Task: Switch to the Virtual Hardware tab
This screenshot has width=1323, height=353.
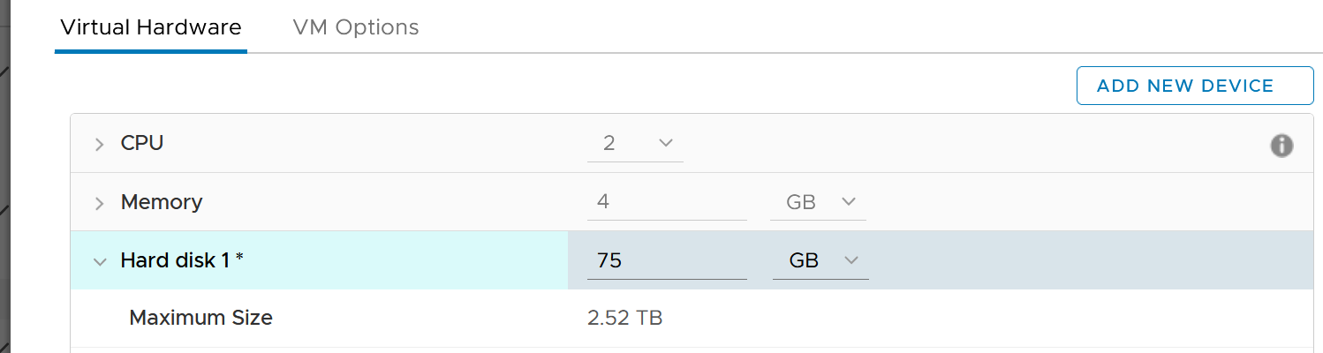Action: [x=150, y=27]
